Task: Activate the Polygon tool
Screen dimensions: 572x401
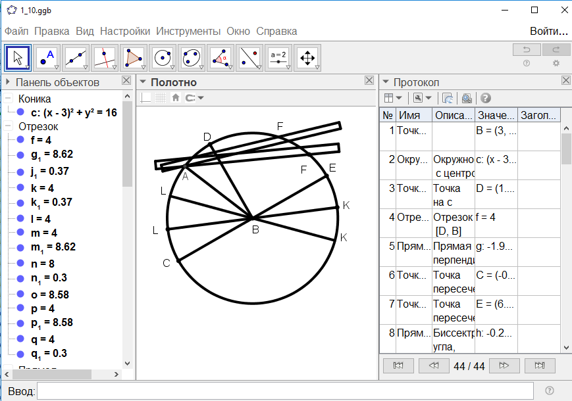Action: 134,58
